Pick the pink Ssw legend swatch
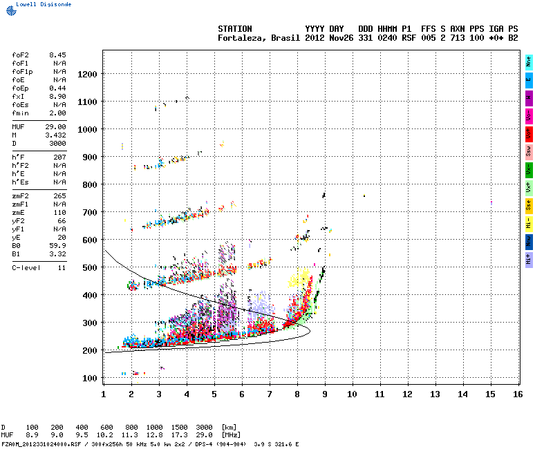Screen dimensions: 553x449 pos(528,152)
